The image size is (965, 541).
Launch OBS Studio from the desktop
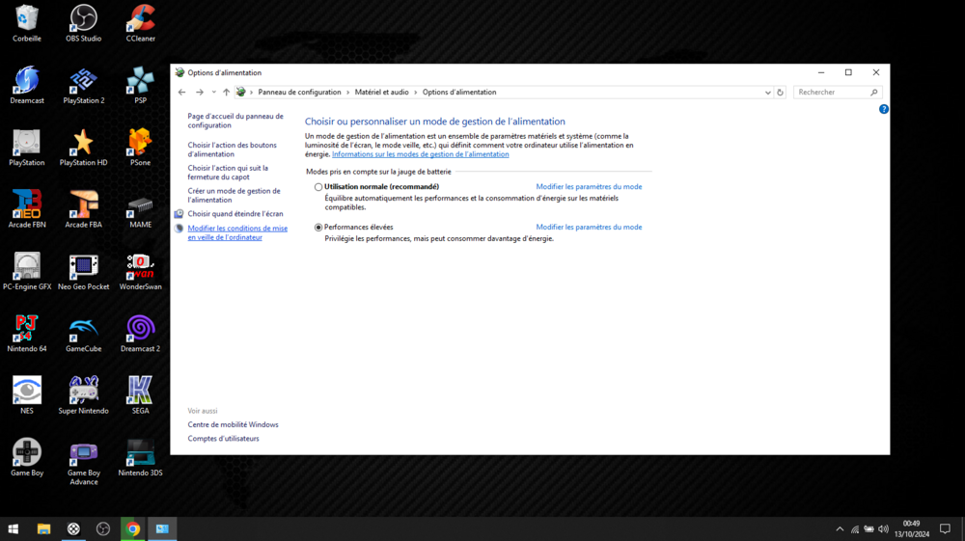[84, 22]
